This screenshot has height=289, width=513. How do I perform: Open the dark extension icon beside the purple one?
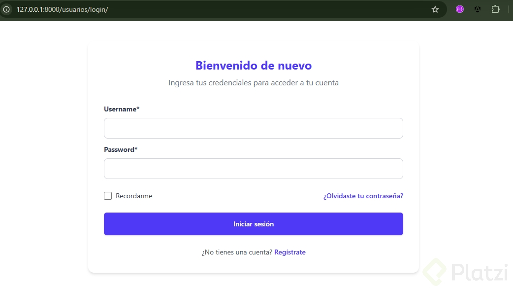pos(478,9)
